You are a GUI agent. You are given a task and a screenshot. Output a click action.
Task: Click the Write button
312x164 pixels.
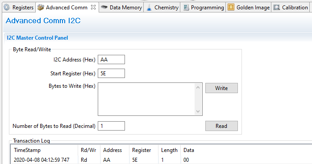221,88
